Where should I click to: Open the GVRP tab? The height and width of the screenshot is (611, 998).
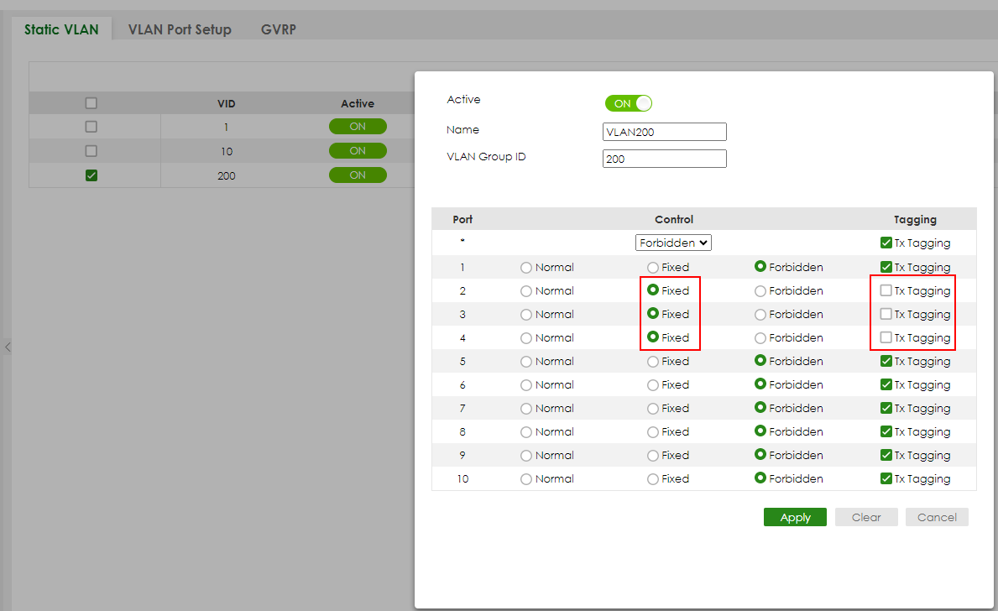tap(278, 29)
